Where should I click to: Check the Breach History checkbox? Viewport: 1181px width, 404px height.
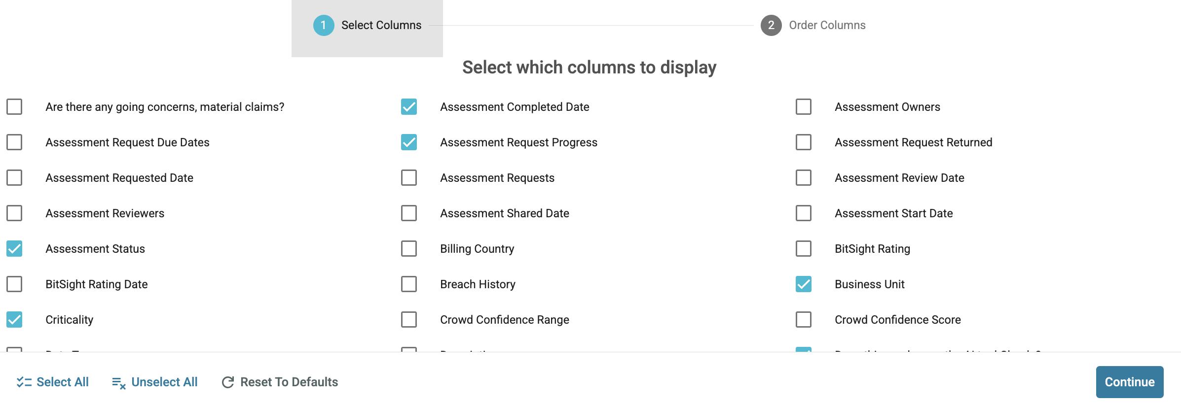409,284
